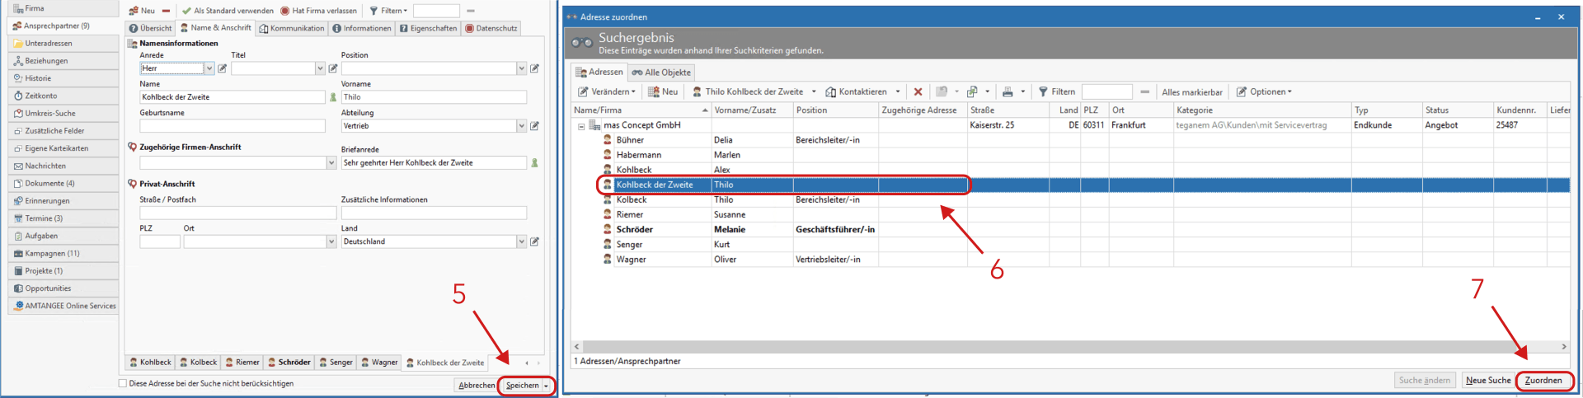
Task: Click into the Geburtsname input field
Action: point(233,126)
